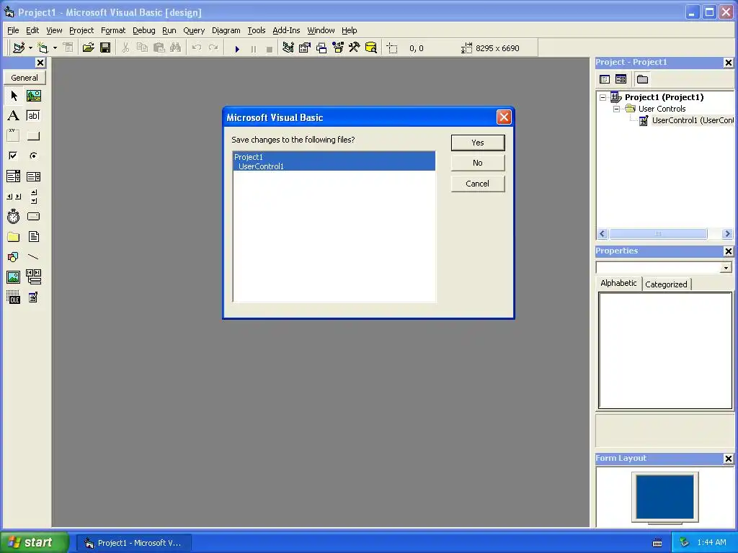Select the vertical scroll bar tool
The height and width of the screenshot is (553, 738).
(x=33, y=197)
